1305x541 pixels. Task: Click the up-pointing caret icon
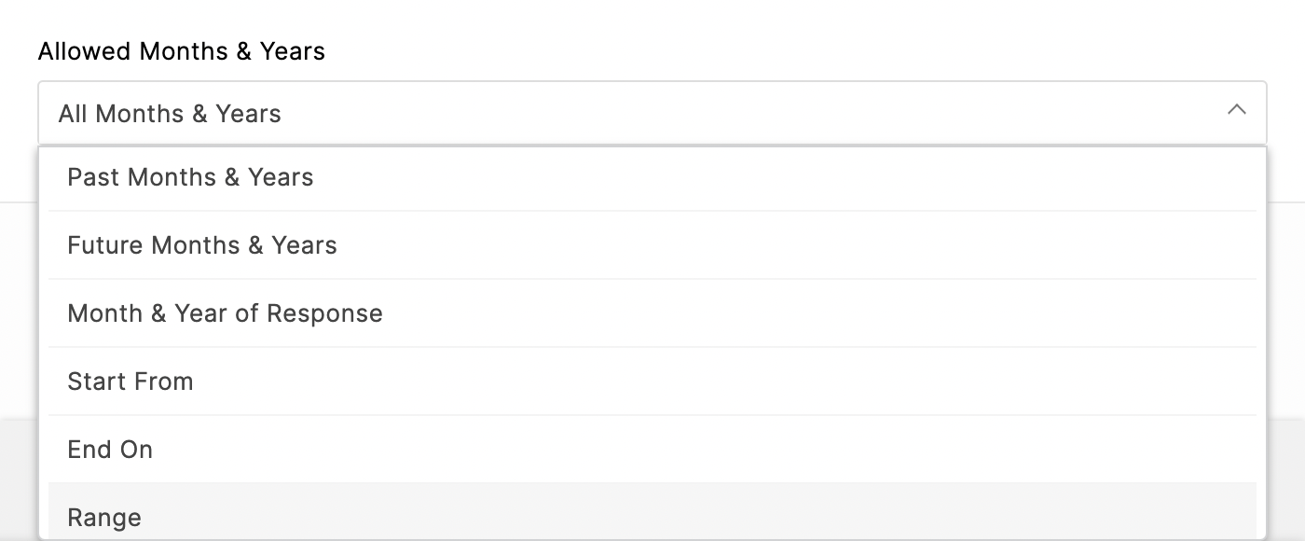[1236, 110]
